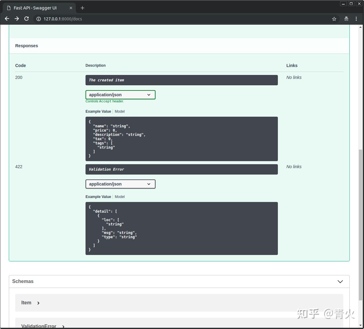Open the browser profile/avatar icon

[346, 19]
